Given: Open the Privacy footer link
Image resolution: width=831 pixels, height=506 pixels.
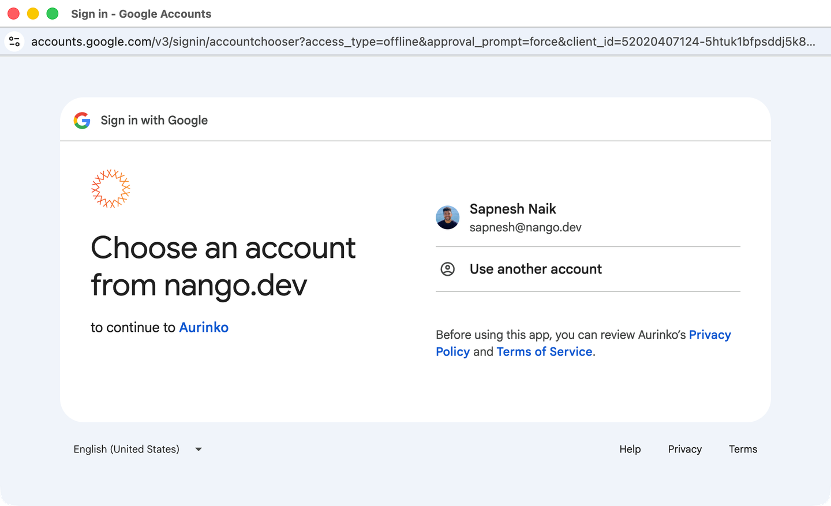Looking at the screenshot, I should 685,449.
